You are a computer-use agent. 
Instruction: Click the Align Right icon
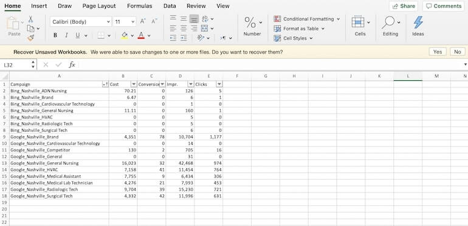194,29
